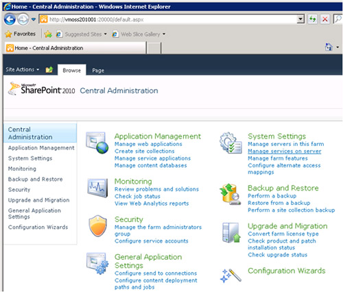Click Convert farm license type link
The height and width of the screenshot is (292, 343).
pos(283,234)
